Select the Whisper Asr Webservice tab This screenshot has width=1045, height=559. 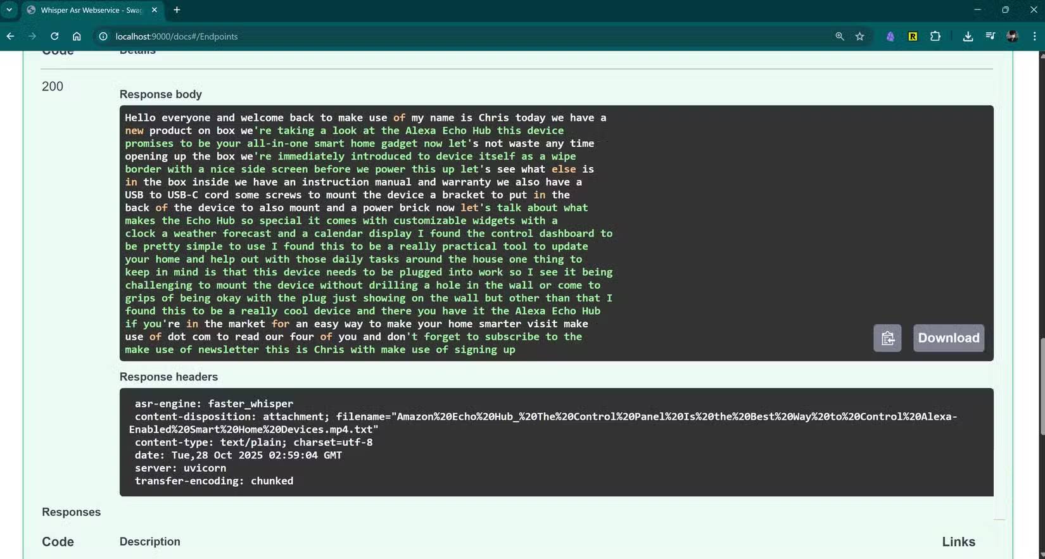click(92, 10)
